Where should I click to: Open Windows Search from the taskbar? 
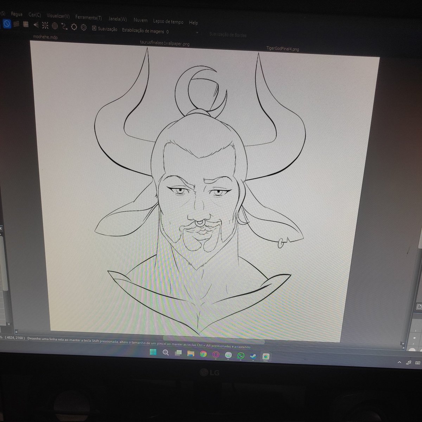[x=166, y=353]
